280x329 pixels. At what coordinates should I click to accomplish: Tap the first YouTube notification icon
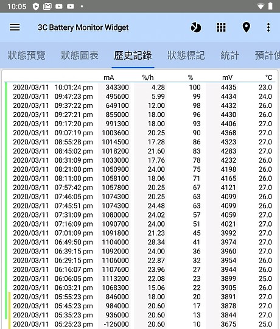[x=59, y=7]
